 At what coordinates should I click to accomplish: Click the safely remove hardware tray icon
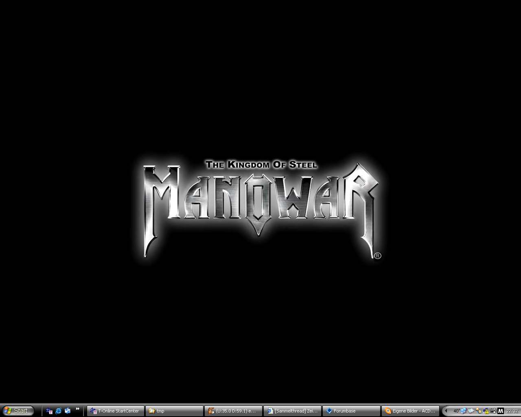(471, 411)
